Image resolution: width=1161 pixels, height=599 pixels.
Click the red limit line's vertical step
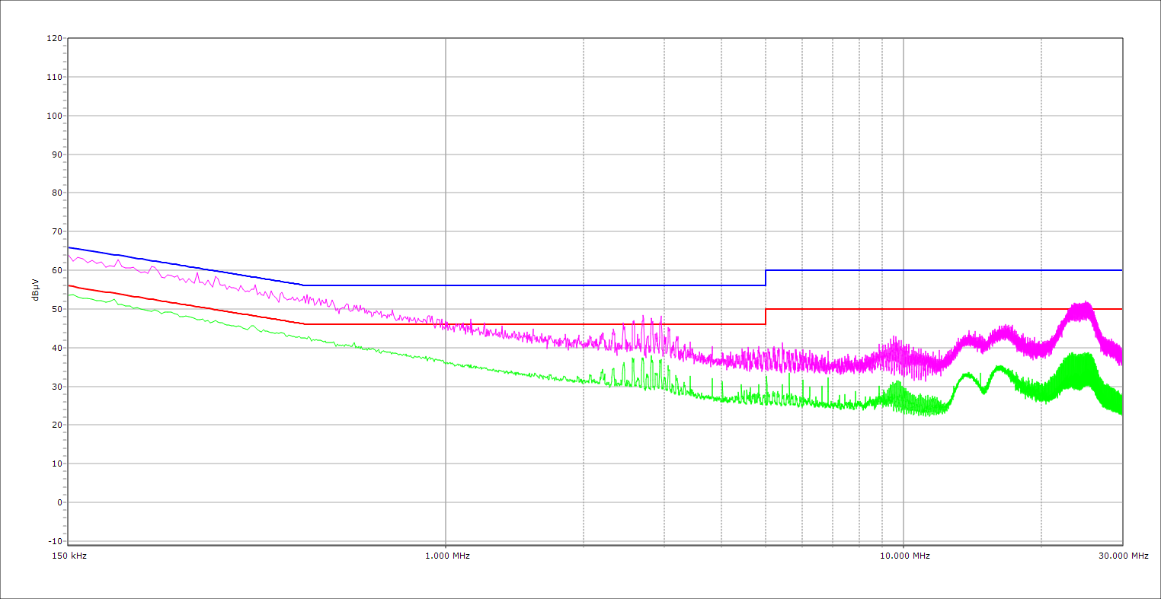(766, 317)
